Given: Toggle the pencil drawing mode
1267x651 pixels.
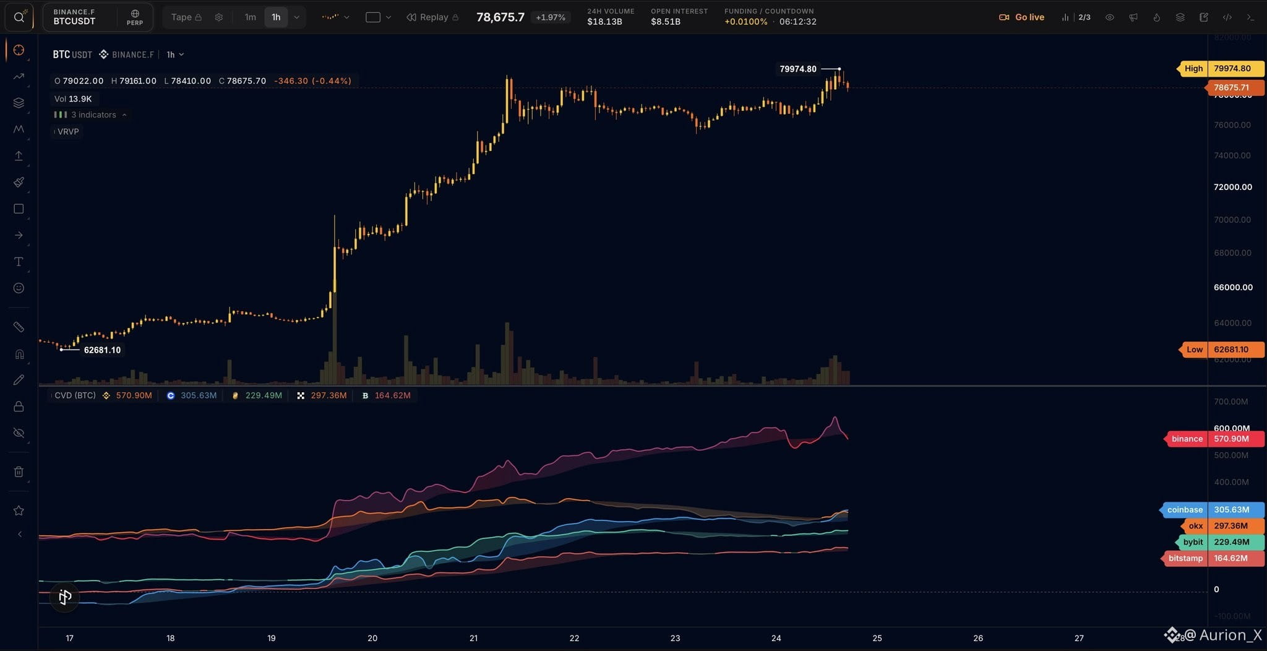Looking at the screenshot, I should tap(19, 380).
